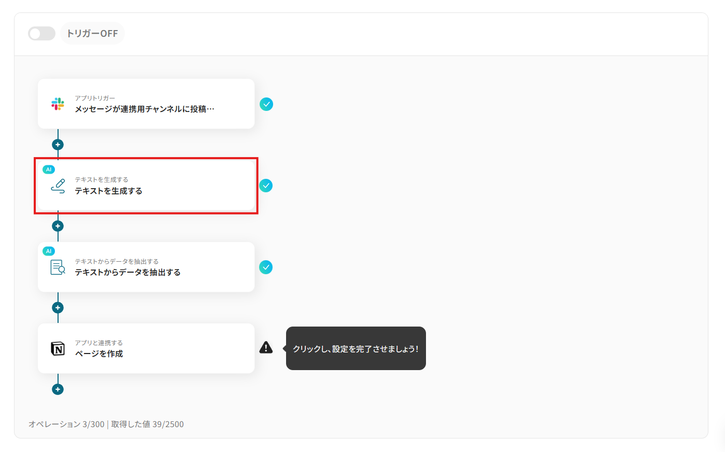
Task: Add step below テキストを生成する with plus
Action: [58, 226]
